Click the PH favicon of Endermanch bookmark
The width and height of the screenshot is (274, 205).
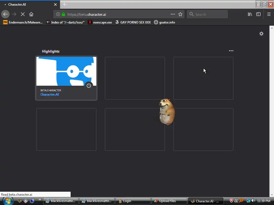[5, 22]
